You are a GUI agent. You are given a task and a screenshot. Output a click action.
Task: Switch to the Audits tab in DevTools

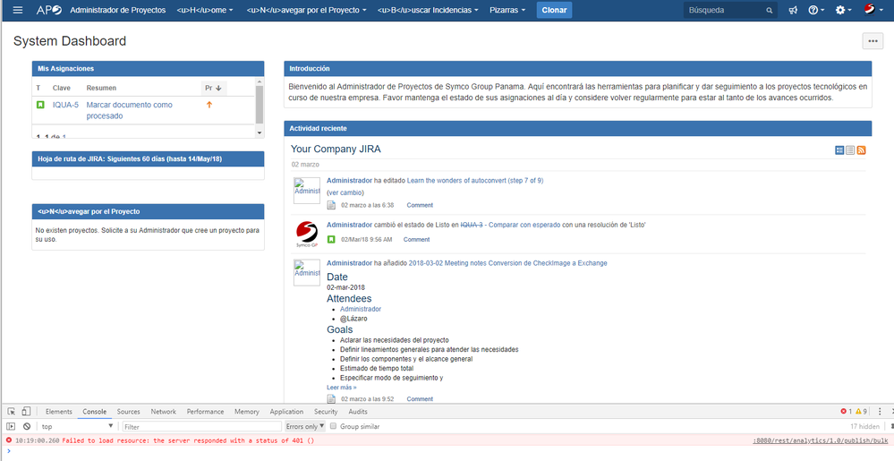(x=358, y=412)
